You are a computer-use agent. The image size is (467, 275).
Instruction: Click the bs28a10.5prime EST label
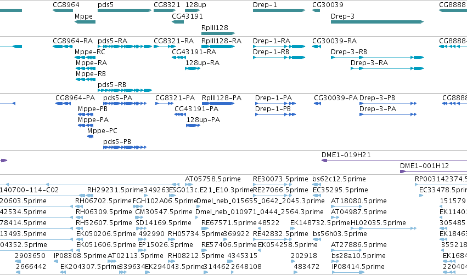click(358, 256)
